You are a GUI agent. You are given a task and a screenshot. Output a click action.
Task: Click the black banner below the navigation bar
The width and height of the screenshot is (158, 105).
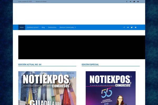[82, 47]
